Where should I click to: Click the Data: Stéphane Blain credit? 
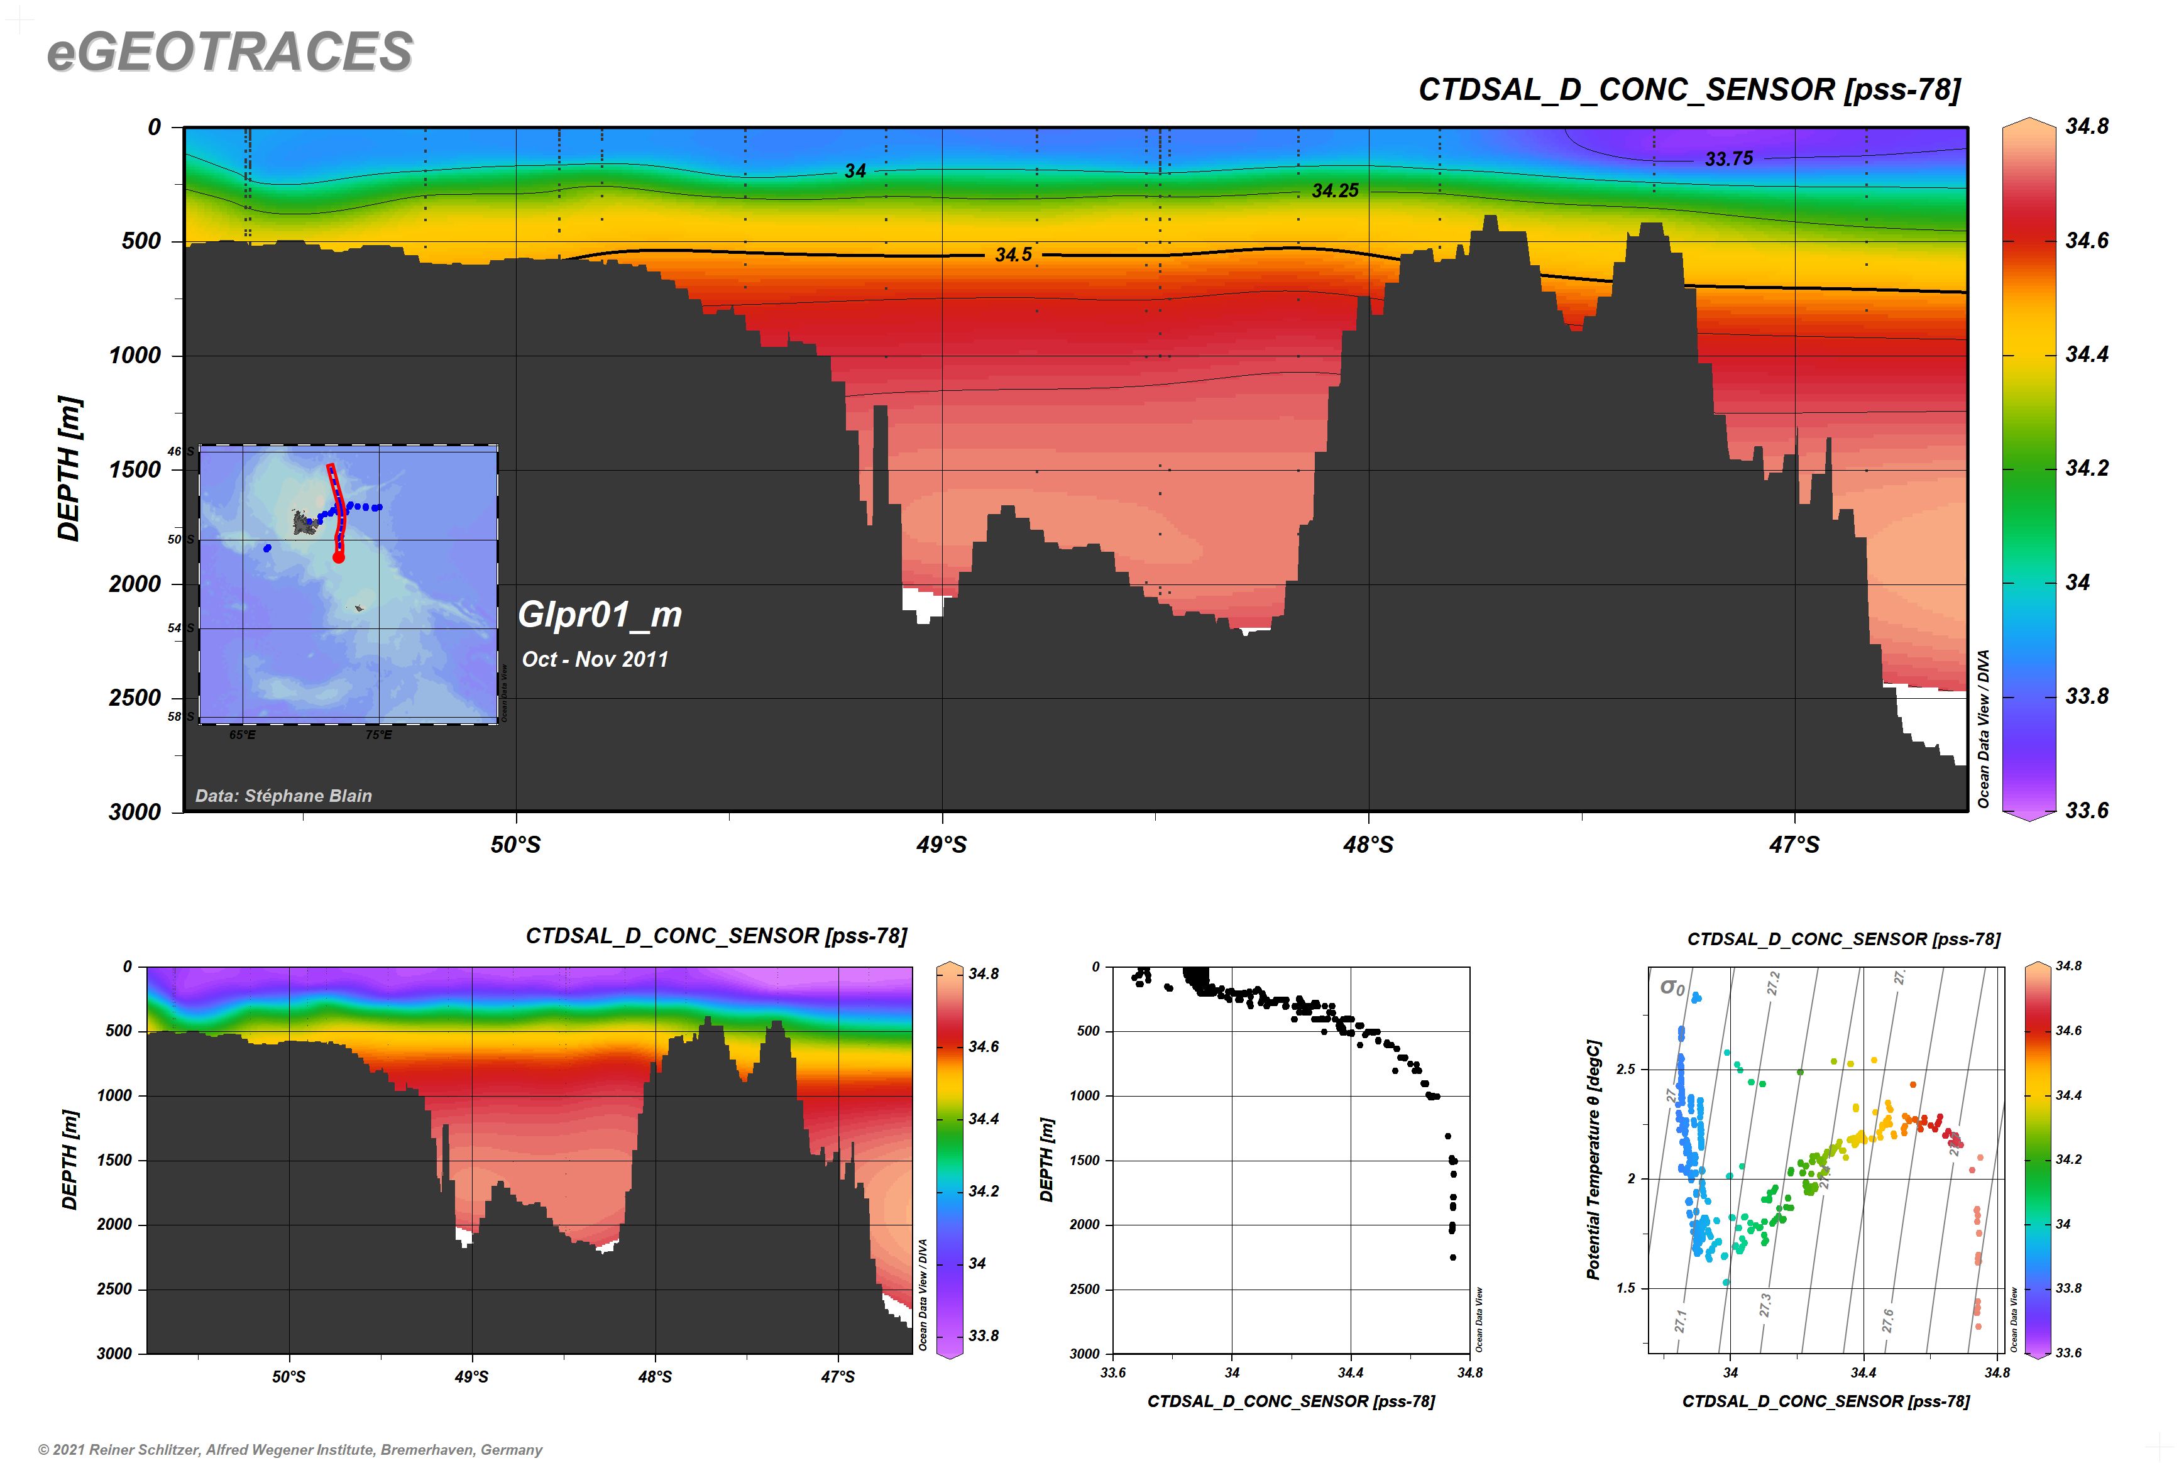pos(283,796)
